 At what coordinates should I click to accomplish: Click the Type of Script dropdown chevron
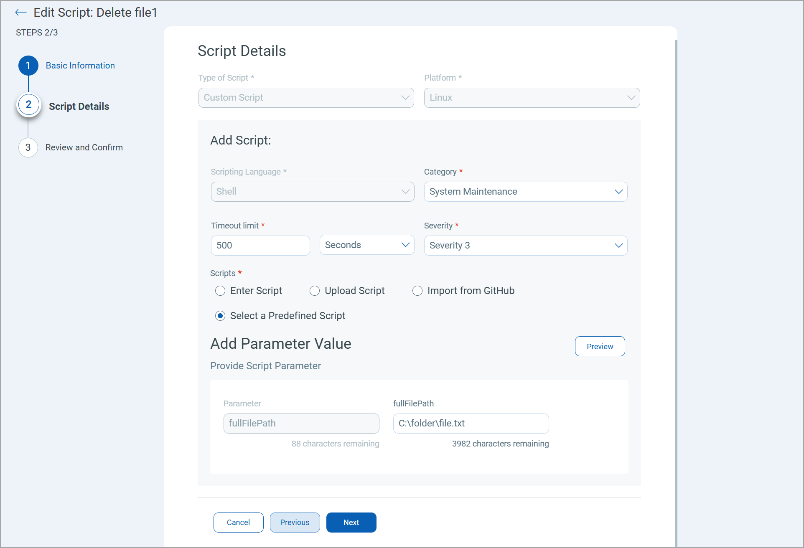tap(405, 98)
